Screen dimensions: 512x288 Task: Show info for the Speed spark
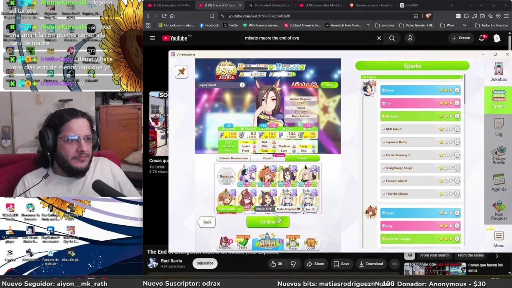pos(457,213)
